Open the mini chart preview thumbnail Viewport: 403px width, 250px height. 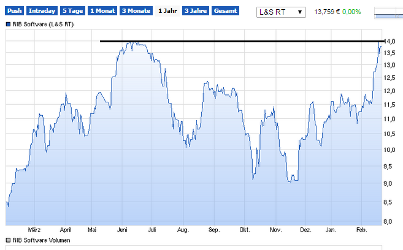(386, 12)
